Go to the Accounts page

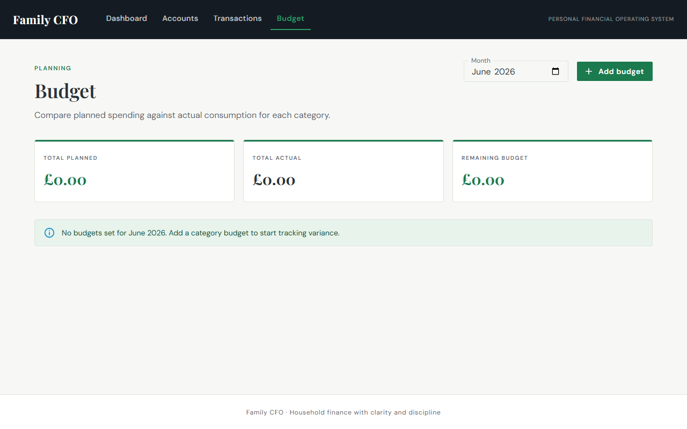pyautogui.click(x=180, y=18)
